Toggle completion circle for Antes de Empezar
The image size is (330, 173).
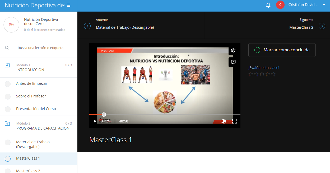tap(8, 84)
